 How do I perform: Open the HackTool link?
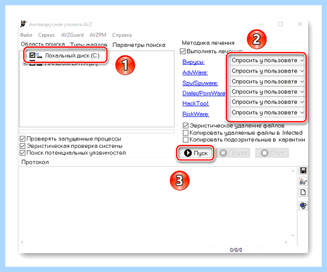(x=196, y=103)
